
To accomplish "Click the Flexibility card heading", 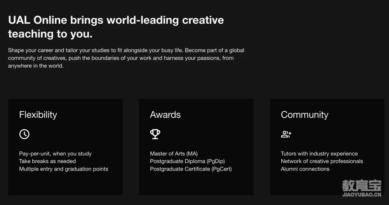I will [x=38, y=115].
